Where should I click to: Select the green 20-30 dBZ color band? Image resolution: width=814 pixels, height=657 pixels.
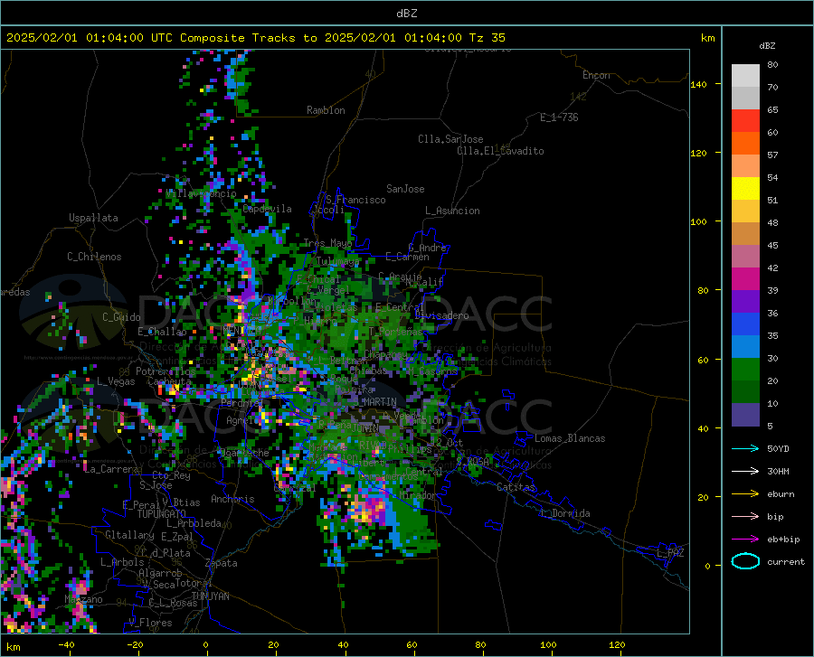pos(745,370)
